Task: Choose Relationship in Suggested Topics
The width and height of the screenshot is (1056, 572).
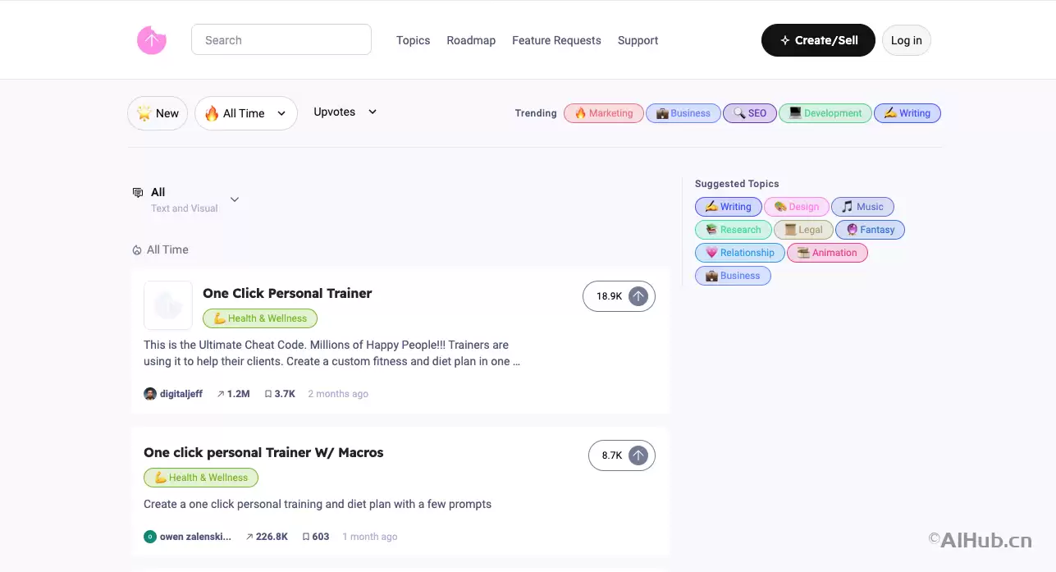Action: tap(740, 253)
